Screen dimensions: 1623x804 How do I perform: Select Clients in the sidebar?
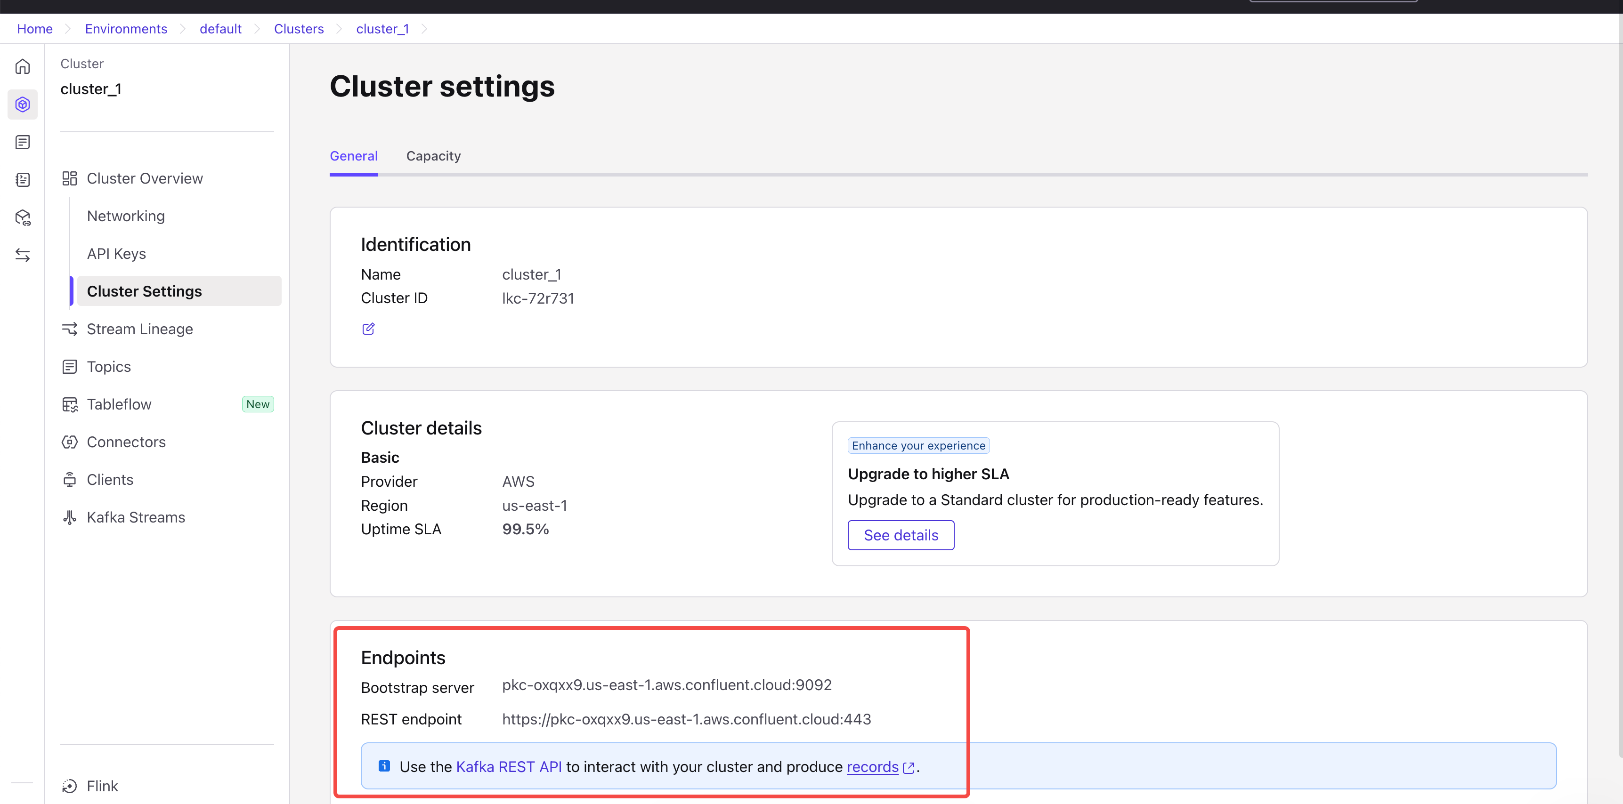110,479
